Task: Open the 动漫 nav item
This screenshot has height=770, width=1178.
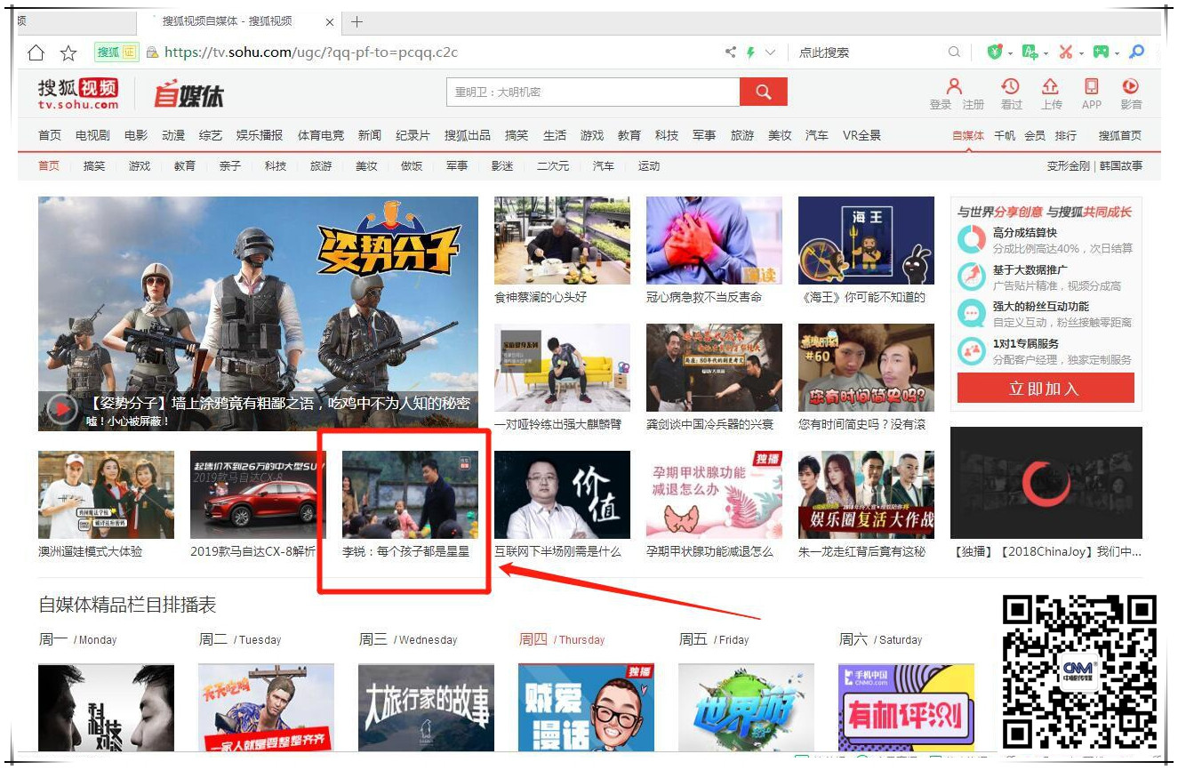Action: [173, 135]
